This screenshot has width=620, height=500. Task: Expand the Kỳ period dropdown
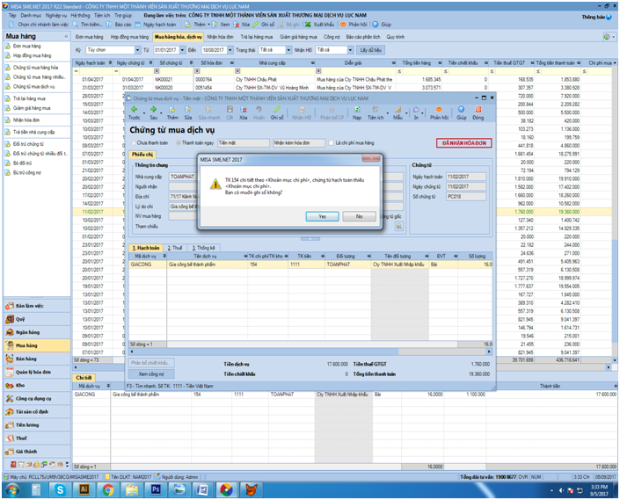[x=137, y=50]
